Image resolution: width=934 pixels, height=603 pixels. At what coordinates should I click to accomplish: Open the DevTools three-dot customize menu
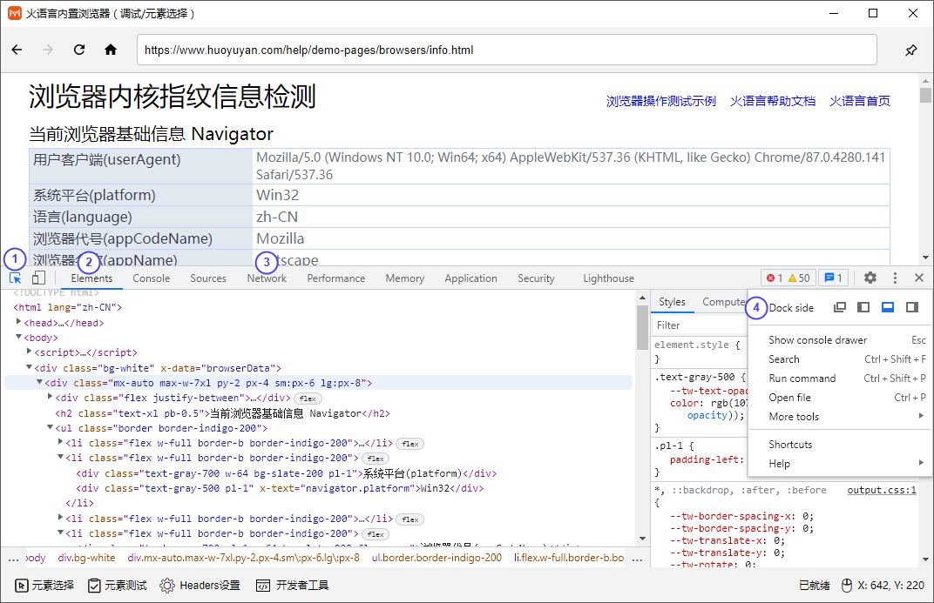(x=895, y=278)
